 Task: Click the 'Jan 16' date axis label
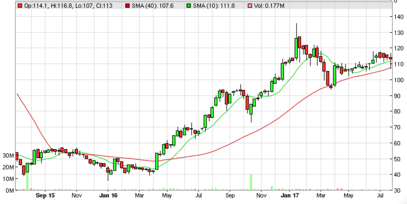click(x=108, y=195)
